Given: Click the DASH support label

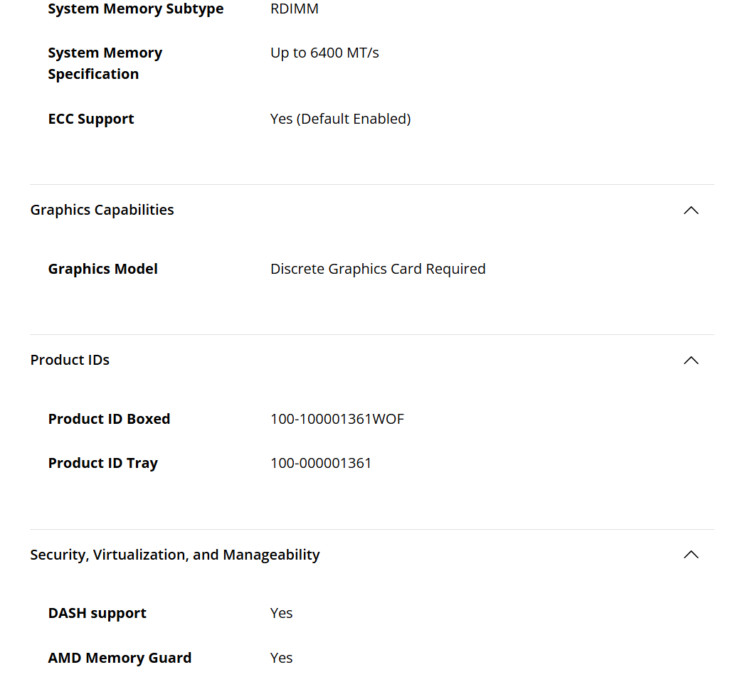Looking at the screenshot, I should click(x=97, y=613).
